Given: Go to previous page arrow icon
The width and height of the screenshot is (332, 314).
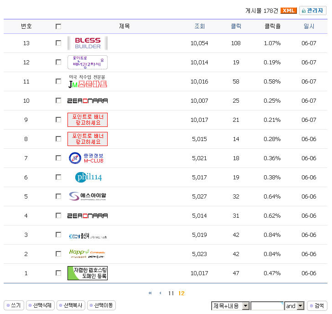Looking at the screenshot, I should 160,293.
